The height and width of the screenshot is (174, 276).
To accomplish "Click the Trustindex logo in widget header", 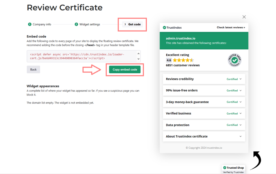I will [x=172, y=28].
